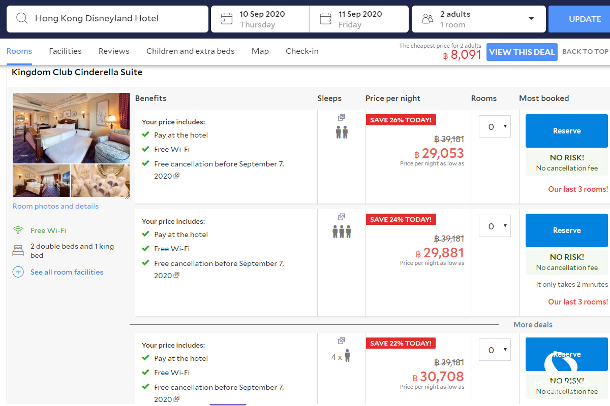610x406 pixels.
Task: Click the bed icon beside bed types
Action: 18,250
